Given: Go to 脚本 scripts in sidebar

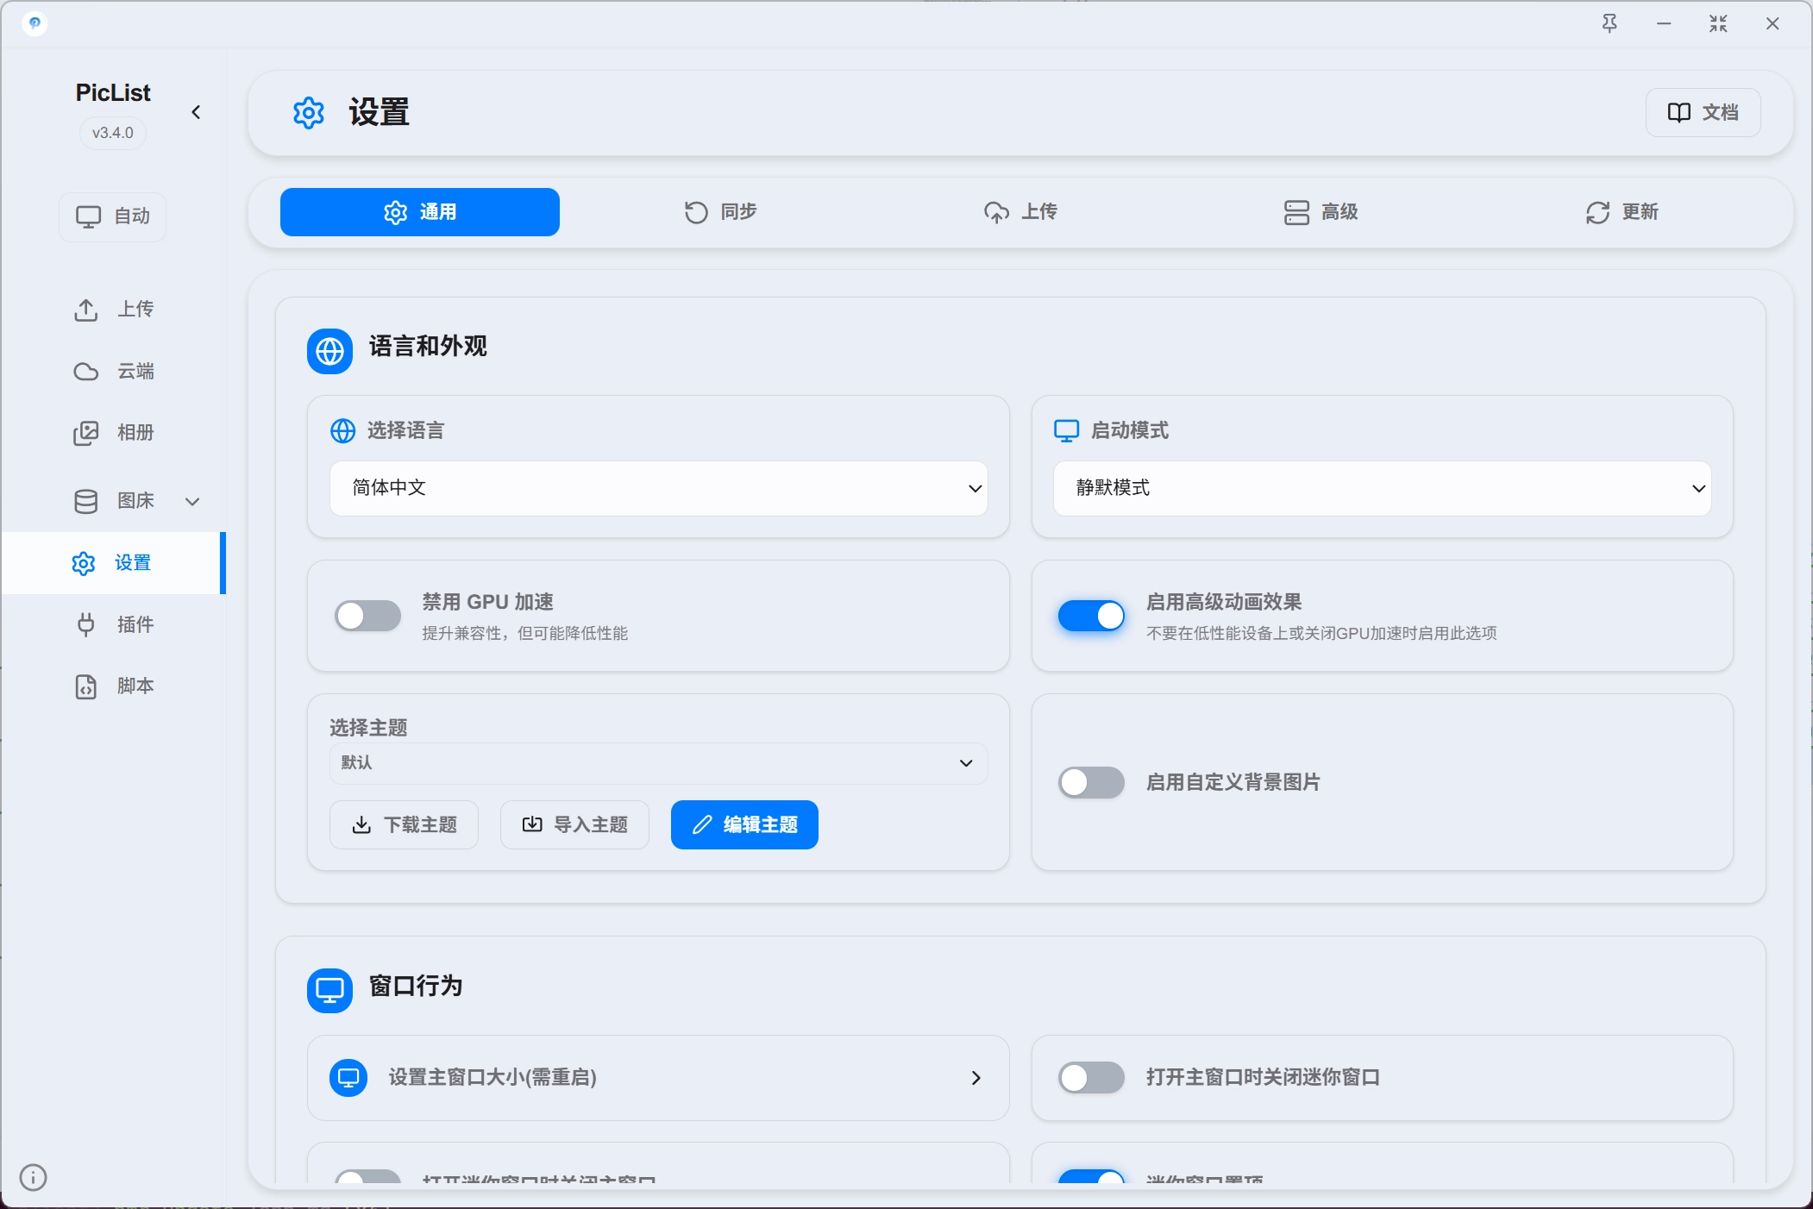Looking at the screenshot, I should coord(113,686).
